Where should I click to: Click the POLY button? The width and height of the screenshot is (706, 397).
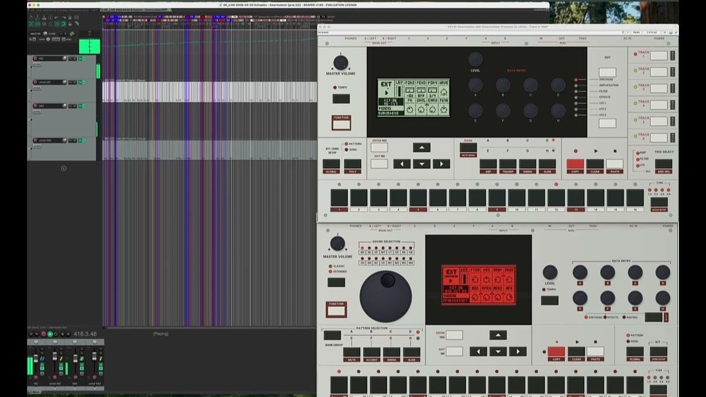(x=352, y=164)
